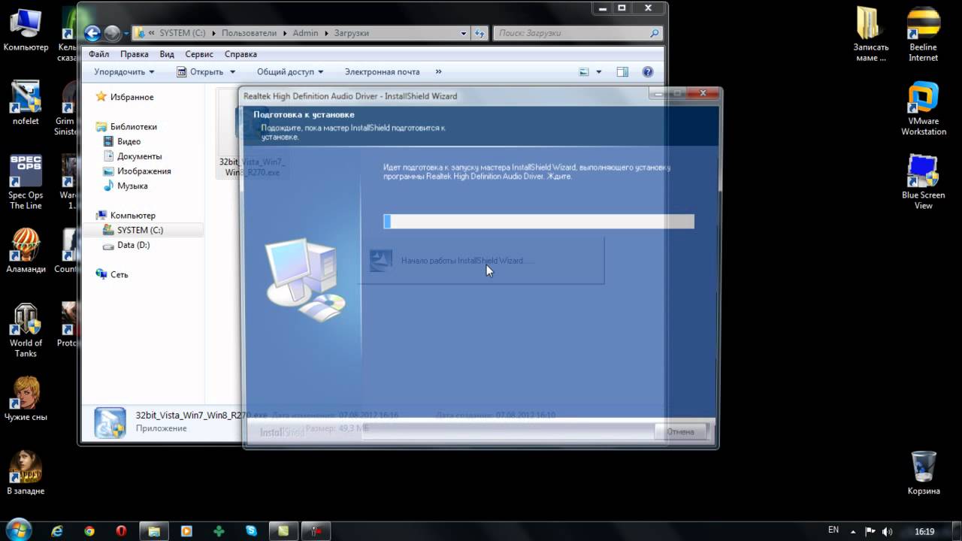Open Skype from the taskbar

(251, 531)
